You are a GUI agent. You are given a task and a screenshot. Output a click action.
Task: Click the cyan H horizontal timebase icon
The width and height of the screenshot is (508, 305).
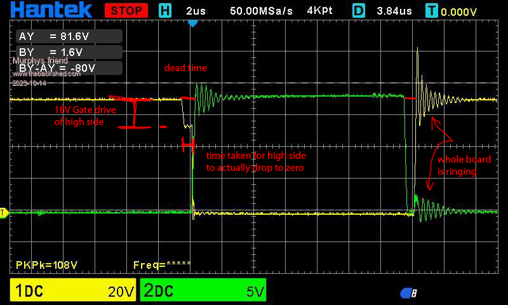[x=165, y=10]
